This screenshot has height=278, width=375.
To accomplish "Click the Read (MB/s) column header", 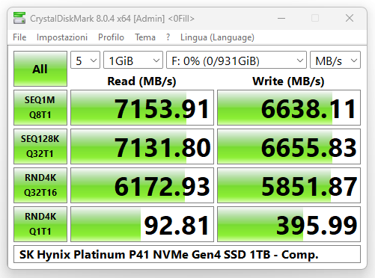I will 141,81.
